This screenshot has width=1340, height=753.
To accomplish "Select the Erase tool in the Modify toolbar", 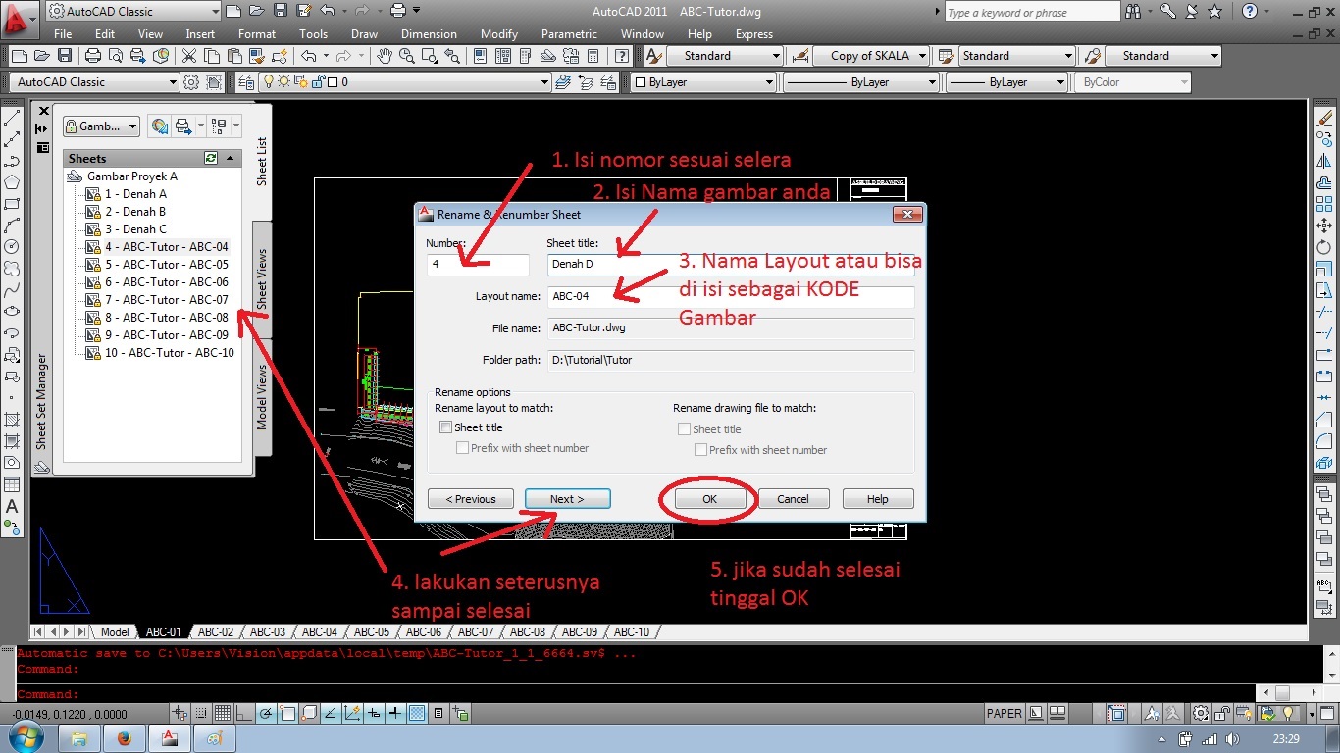I will [x=1326, y=119].
